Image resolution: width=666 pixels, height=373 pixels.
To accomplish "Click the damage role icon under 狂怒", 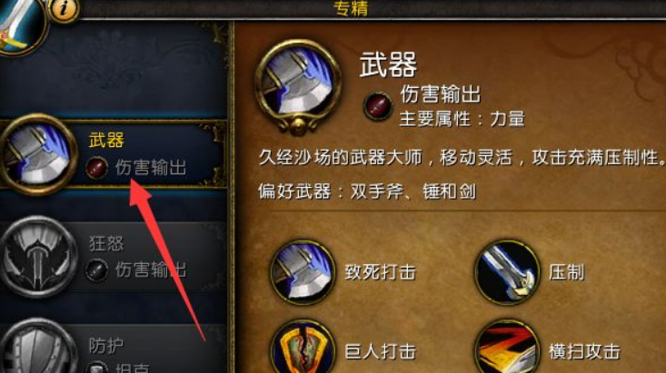I will pos(96,270).
